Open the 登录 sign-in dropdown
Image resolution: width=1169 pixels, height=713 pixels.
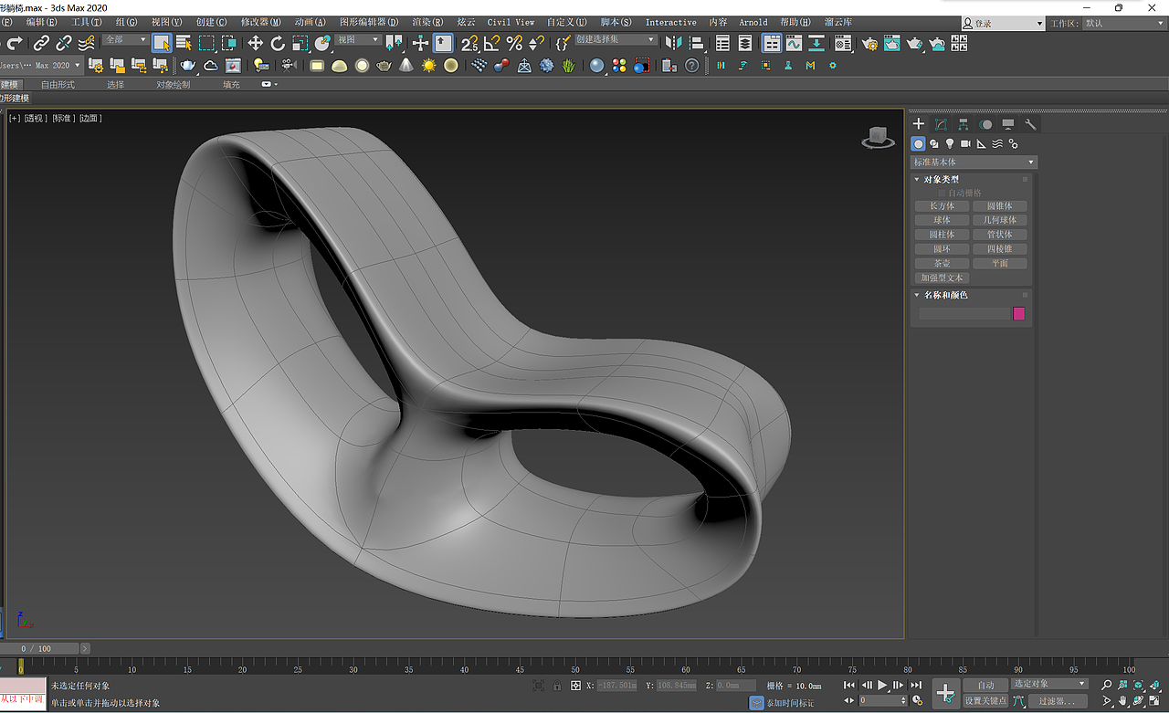[x=1004, y=23]
